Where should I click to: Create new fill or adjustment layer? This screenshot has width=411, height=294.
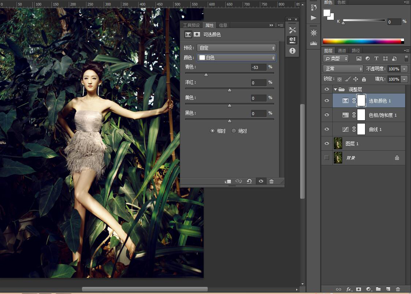(x=368, y=289)
